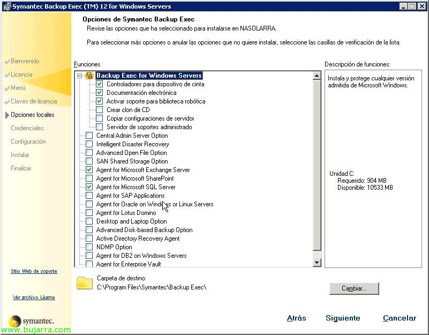429x335 pixels.
Task: Close the Backup Exec installer window
Action: point(422,6)
